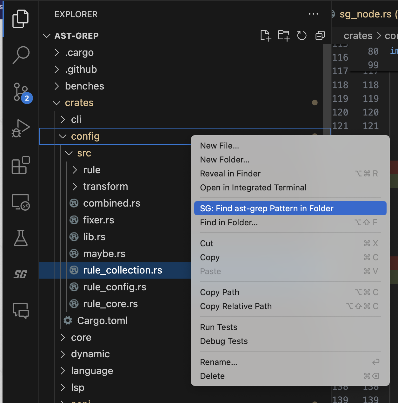Open the chat comments view icon
398x403 pixels.
[x=21, y=310]
